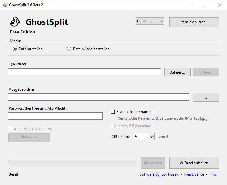Click the app icon in title bar
Viewport: 227px width, 185px height.
(5, 5)
